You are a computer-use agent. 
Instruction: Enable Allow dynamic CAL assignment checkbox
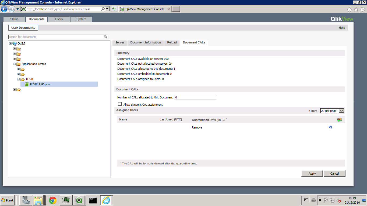(x=120, y=104)
